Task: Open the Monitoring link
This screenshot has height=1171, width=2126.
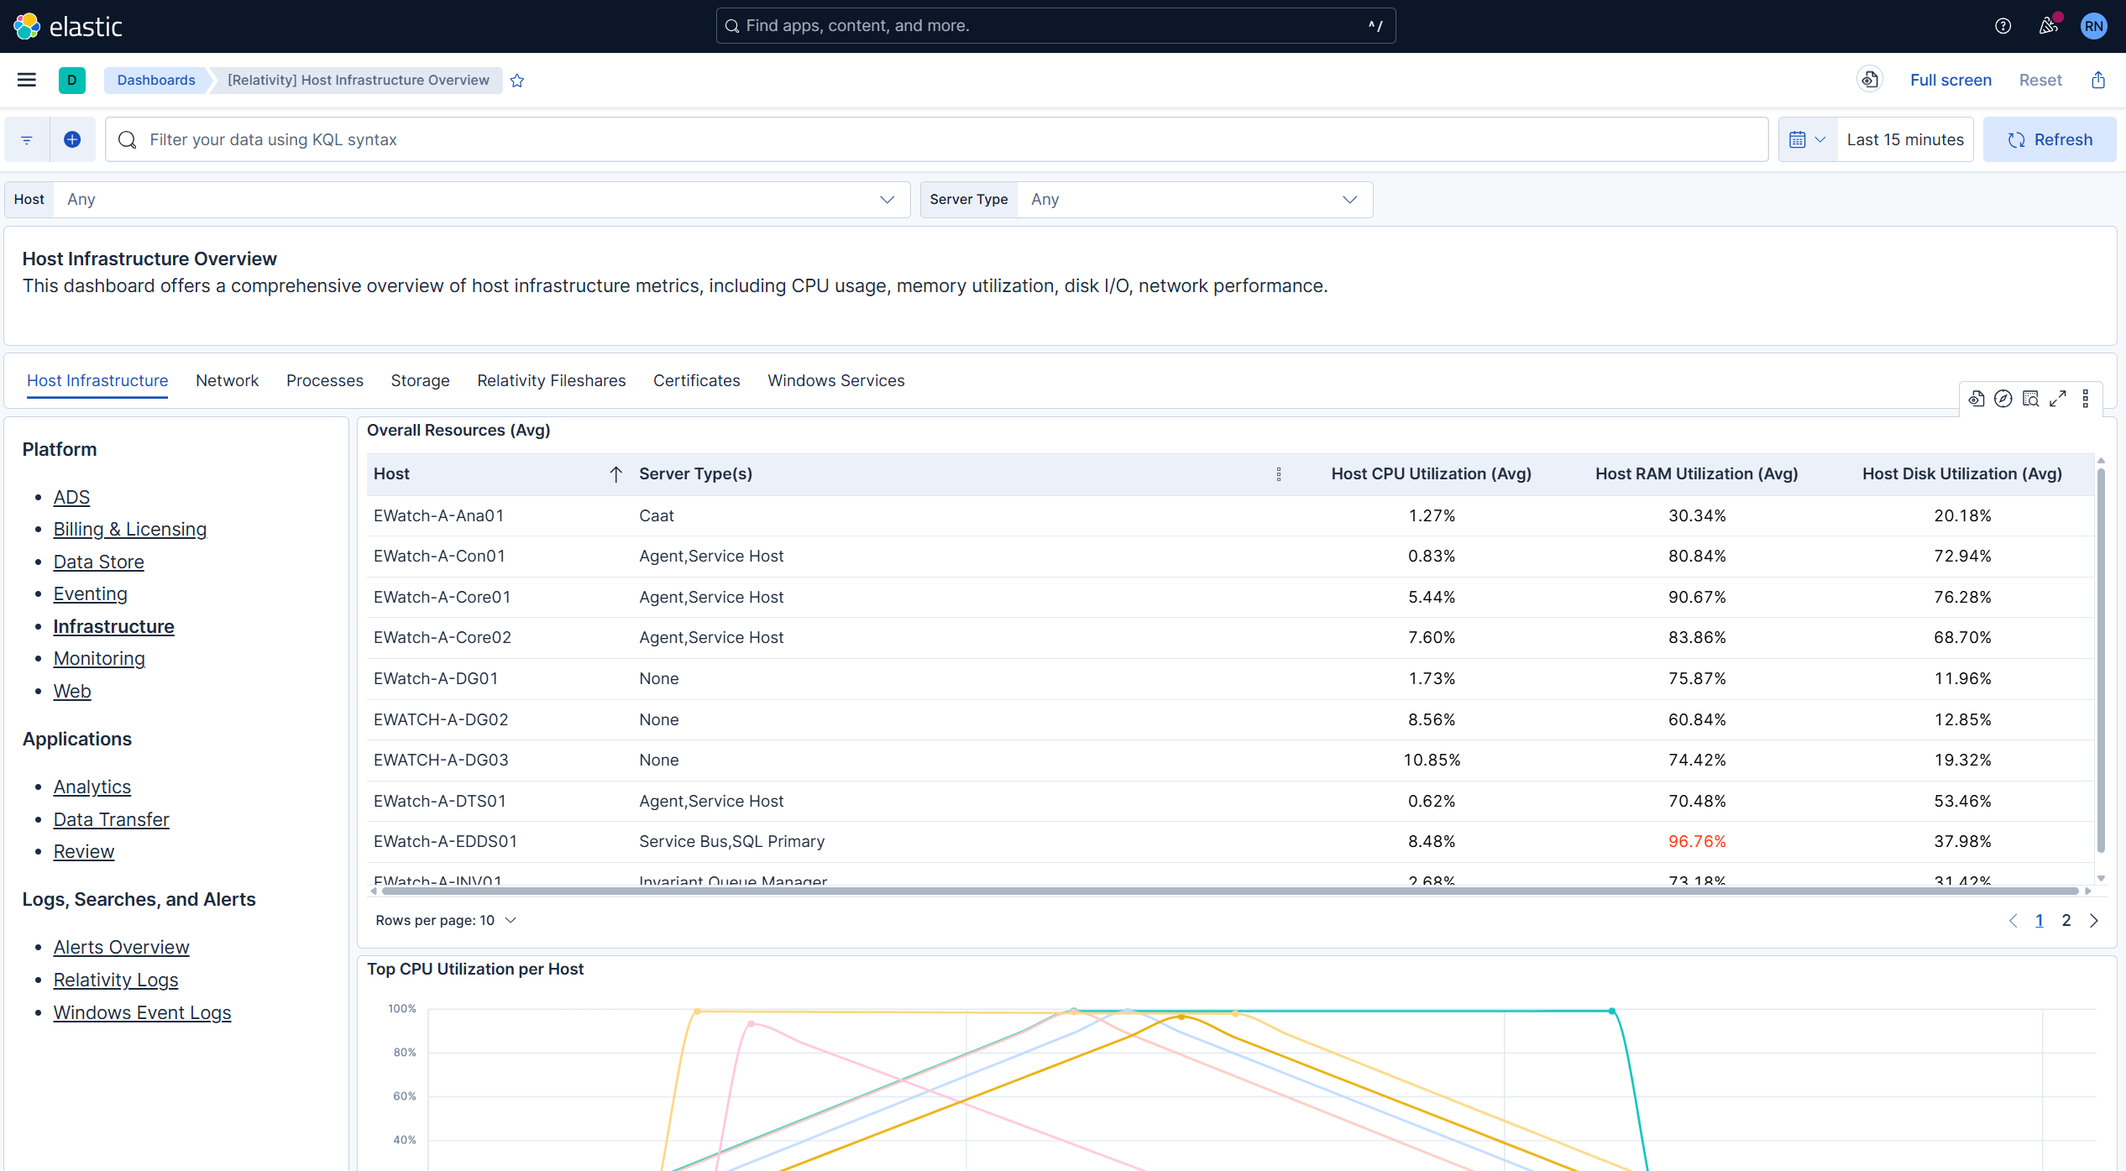Action: tap(99, 659)
